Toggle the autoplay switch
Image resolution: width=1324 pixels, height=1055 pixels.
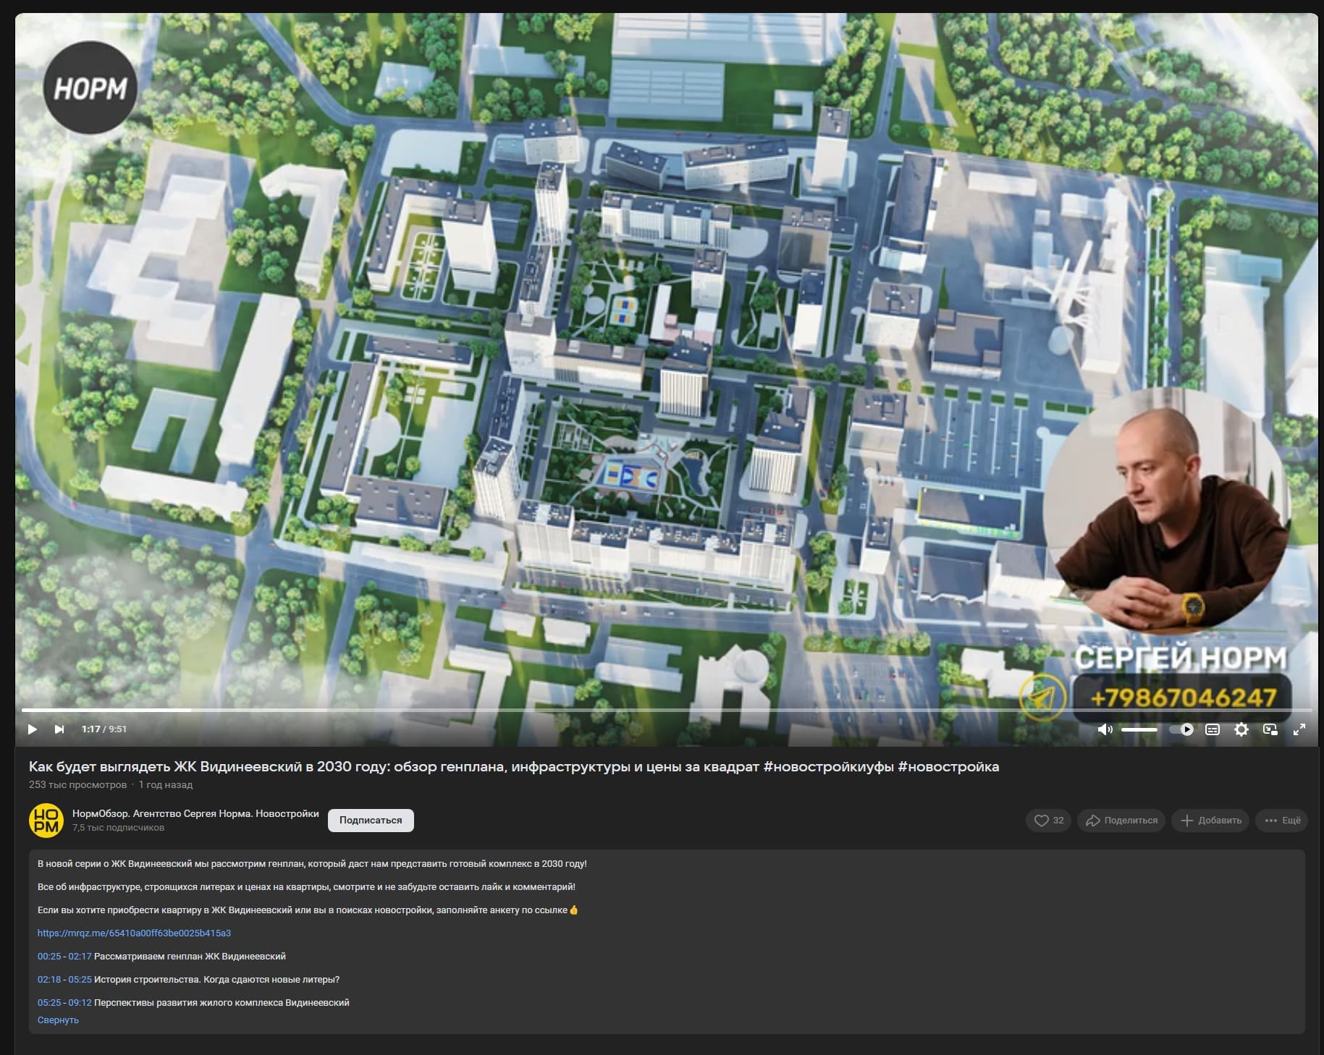tap(1181, 729)
